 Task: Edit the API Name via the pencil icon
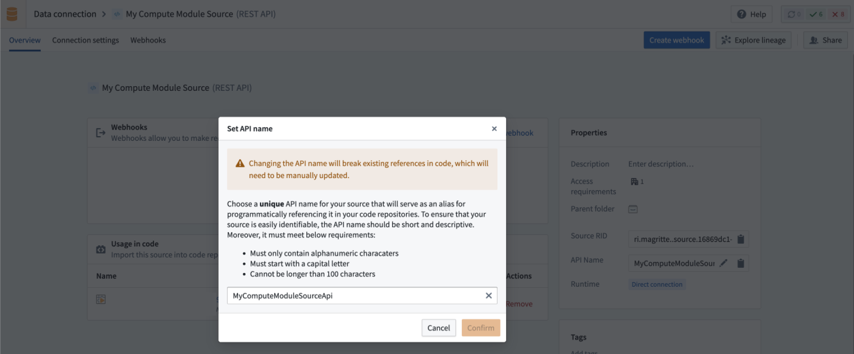723,263
